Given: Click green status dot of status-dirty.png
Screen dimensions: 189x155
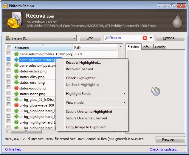Looking at the screenshot, I should click(x=16, y=77).
